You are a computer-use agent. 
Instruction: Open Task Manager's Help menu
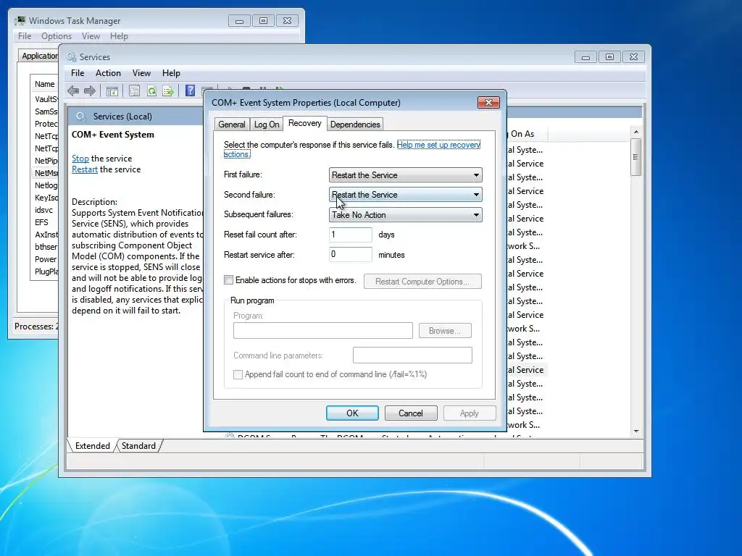(119, 36)
